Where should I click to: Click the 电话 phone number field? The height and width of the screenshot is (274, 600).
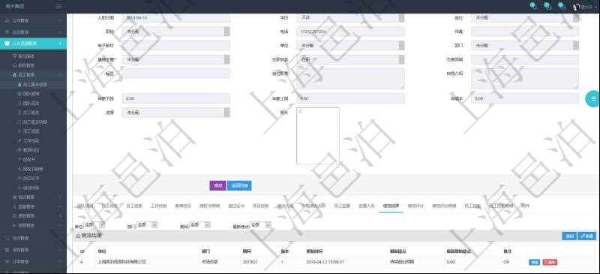click(x=350, y=32)
